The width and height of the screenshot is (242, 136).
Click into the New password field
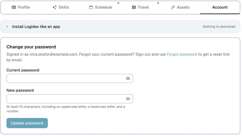coord(70,99)
